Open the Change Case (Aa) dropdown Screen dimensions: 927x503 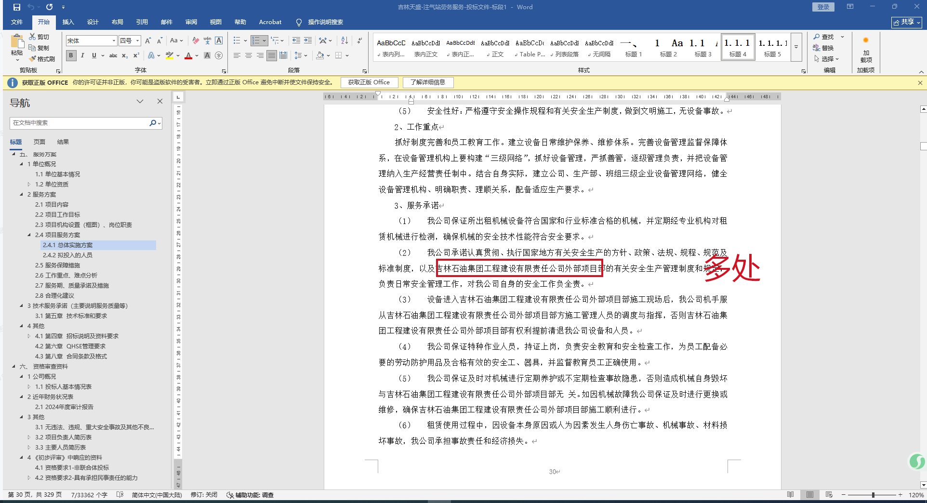point(176,40)
